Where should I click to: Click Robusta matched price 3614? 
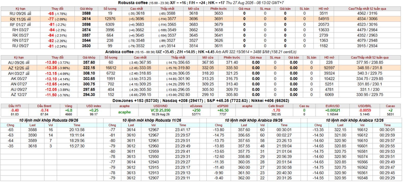click(x=86, y=19)
